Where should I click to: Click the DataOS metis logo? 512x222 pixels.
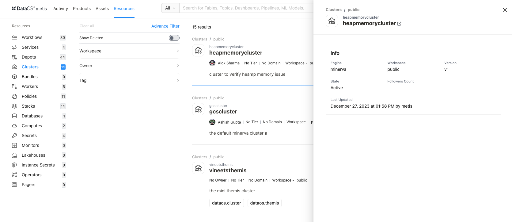[x=29, y=9]
